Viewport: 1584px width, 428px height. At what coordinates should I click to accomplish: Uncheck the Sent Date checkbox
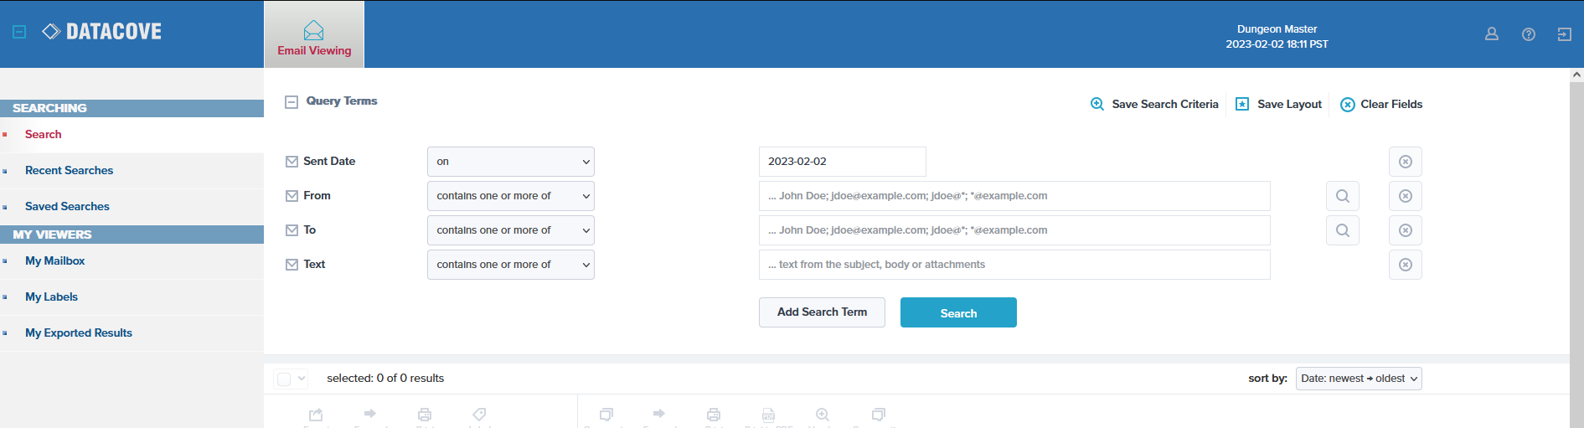click(x=292, y=162)
